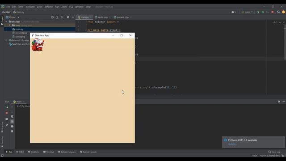The width and height of the screenshot is (286, 161).
Task: Click the green Debug bug icon
Action: (x=263, y=12)
